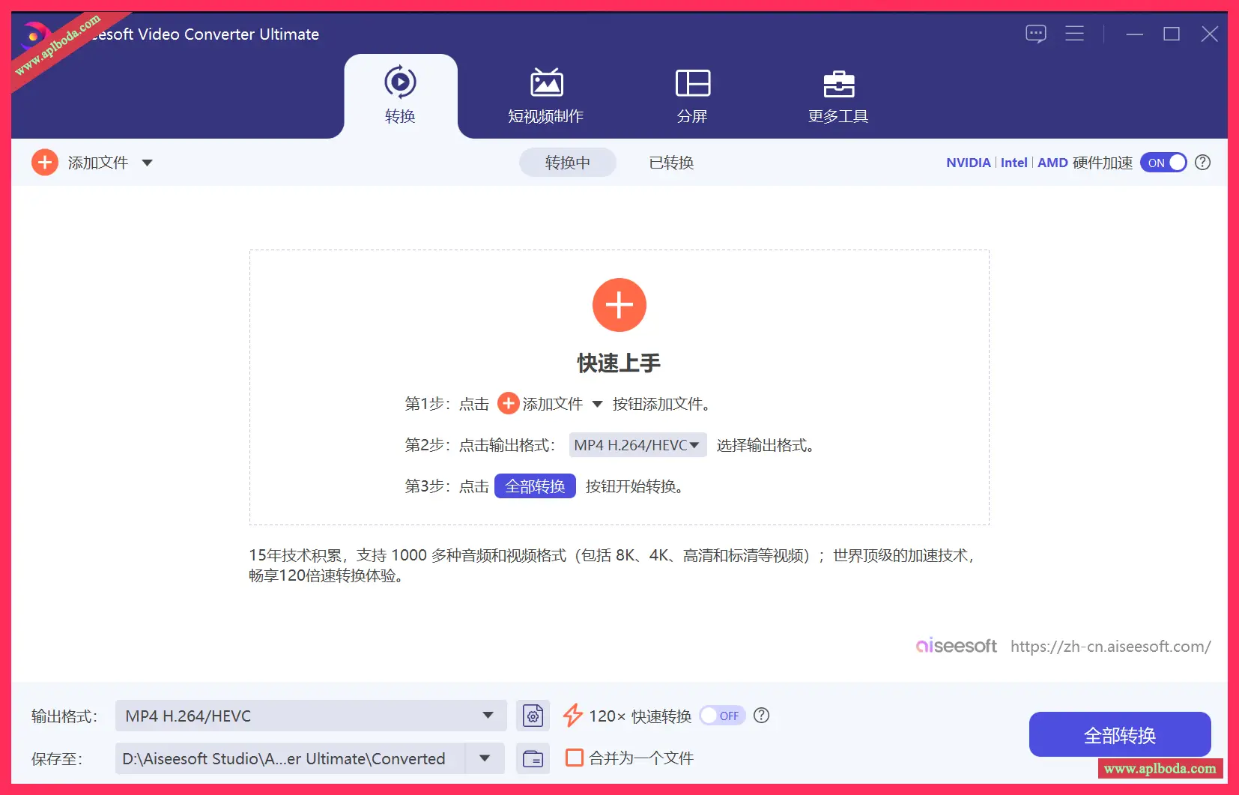This screenshot has width=1239, height=795.
Task: Turn off hardware acceleration ON switch
Action: click(1163, 163)
